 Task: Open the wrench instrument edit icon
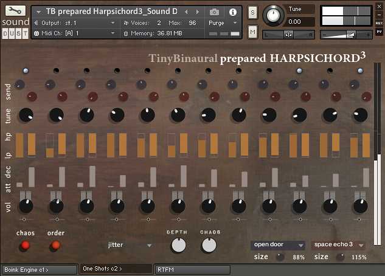(x=15, y=10)
